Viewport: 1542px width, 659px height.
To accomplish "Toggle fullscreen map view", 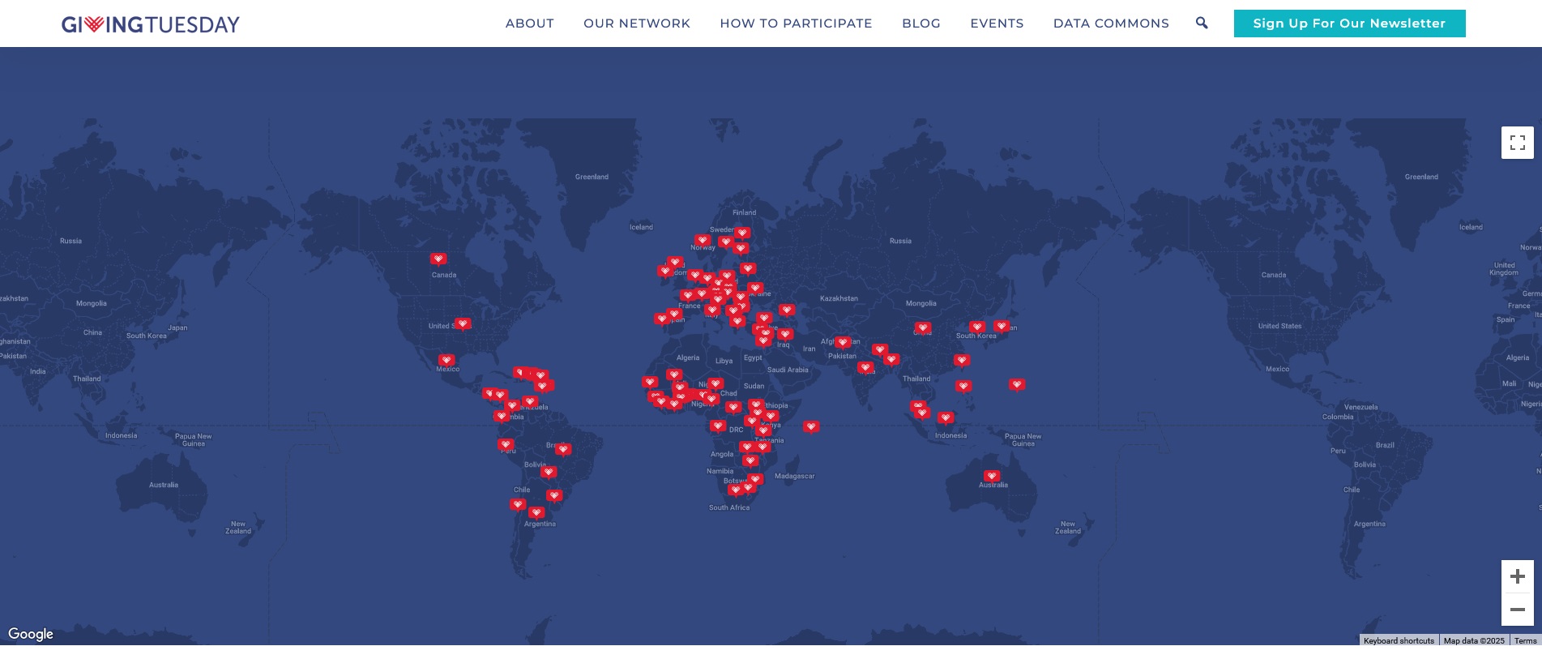I will tap(1518, 143).
